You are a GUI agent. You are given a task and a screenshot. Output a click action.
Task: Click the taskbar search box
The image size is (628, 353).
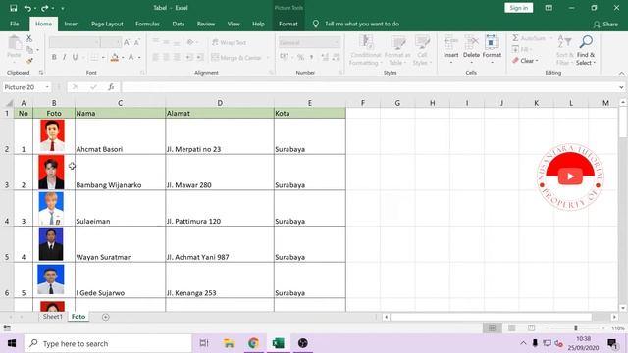[108, 343]
